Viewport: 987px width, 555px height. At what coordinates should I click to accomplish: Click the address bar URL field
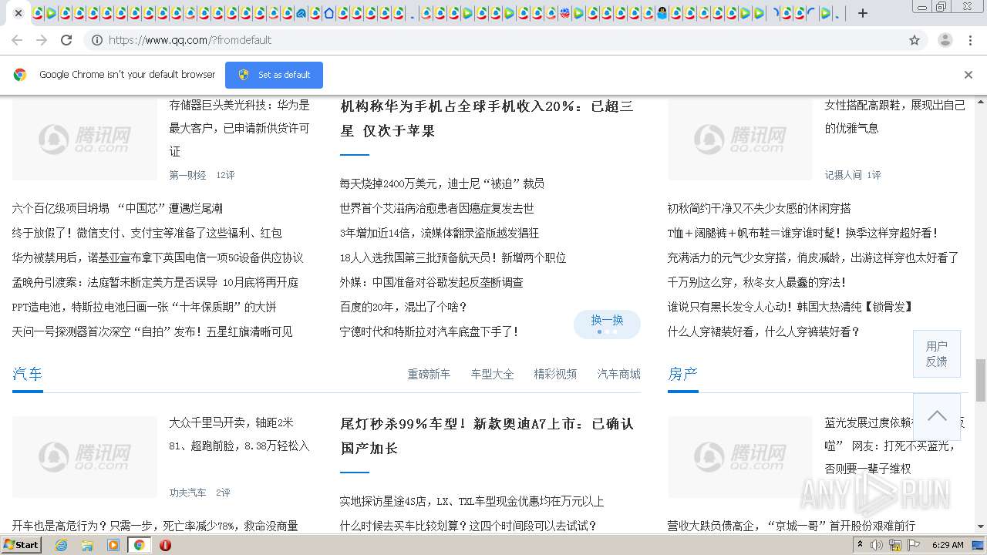pyautogui.click(x=493, y=40)
